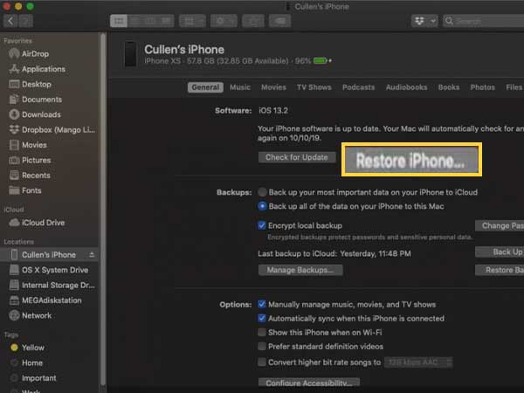Viewport: 524px width, 393px height.
Task: Switch to the Movies tab
Action: (273, 87)
